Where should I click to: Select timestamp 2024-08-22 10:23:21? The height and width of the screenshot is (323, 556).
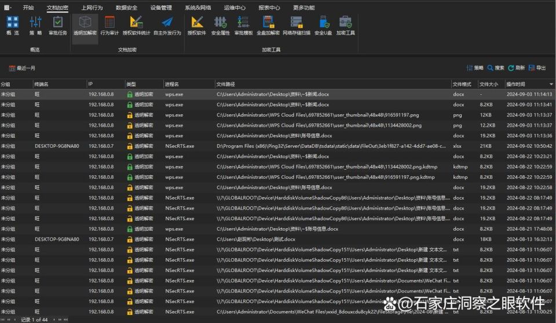coord(529,156)
